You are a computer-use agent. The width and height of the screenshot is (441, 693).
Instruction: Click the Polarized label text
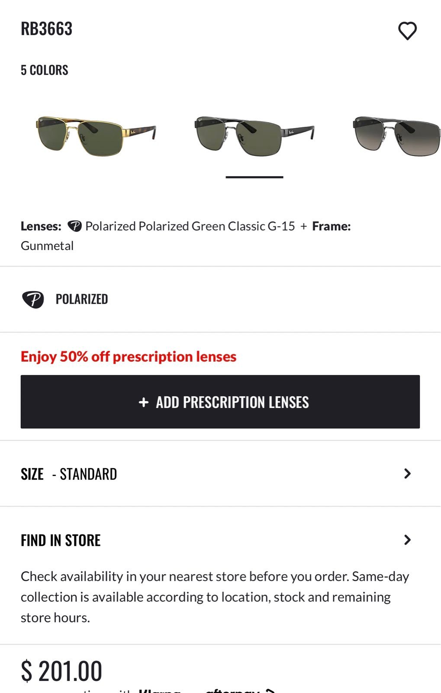point(82,299)
